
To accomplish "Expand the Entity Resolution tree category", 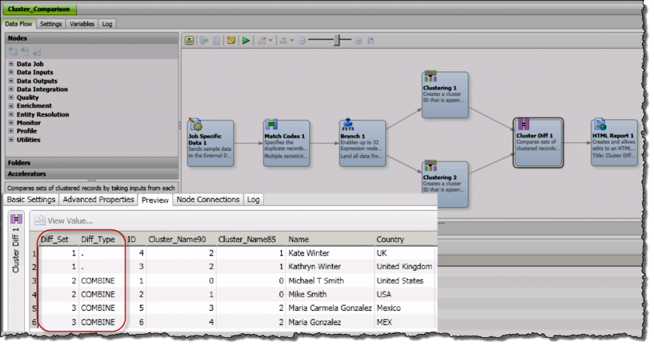I will point(11,115).
